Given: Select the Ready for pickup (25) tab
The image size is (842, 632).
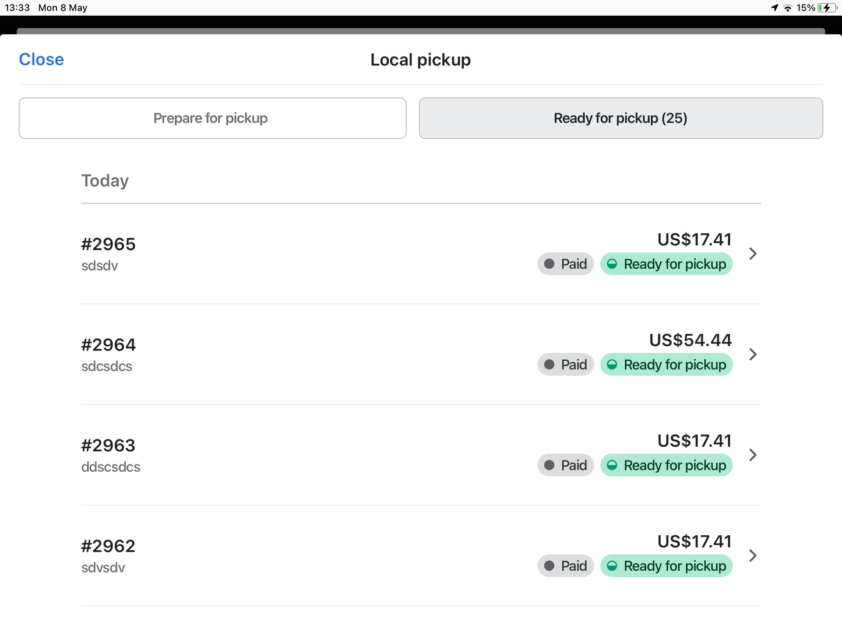Looking at the screenshot, I should coord(621,118).
